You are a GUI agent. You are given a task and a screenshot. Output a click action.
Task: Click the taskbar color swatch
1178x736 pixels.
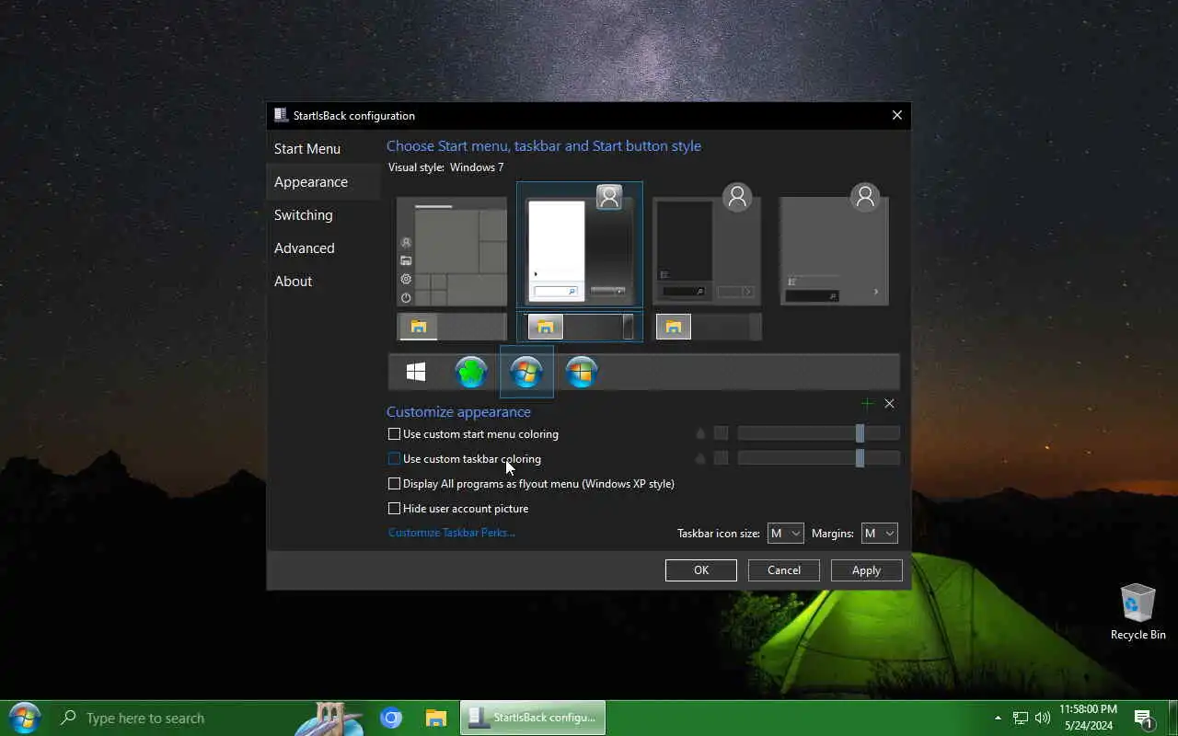click(x=721, y=458)
